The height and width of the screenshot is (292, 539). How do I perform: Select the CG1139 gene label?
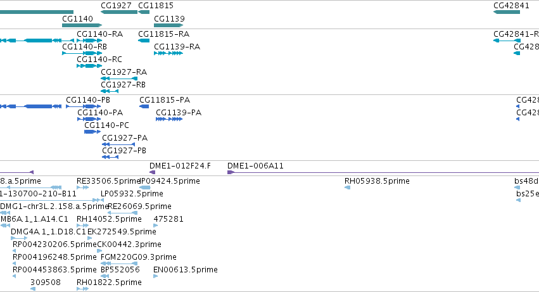(x=169, y=18)
